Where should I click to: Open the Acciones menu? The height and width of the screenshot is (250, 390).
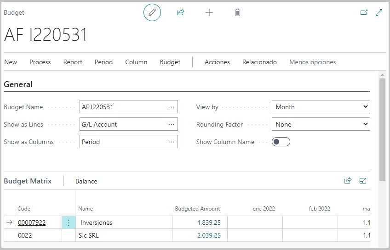(217, 62)
